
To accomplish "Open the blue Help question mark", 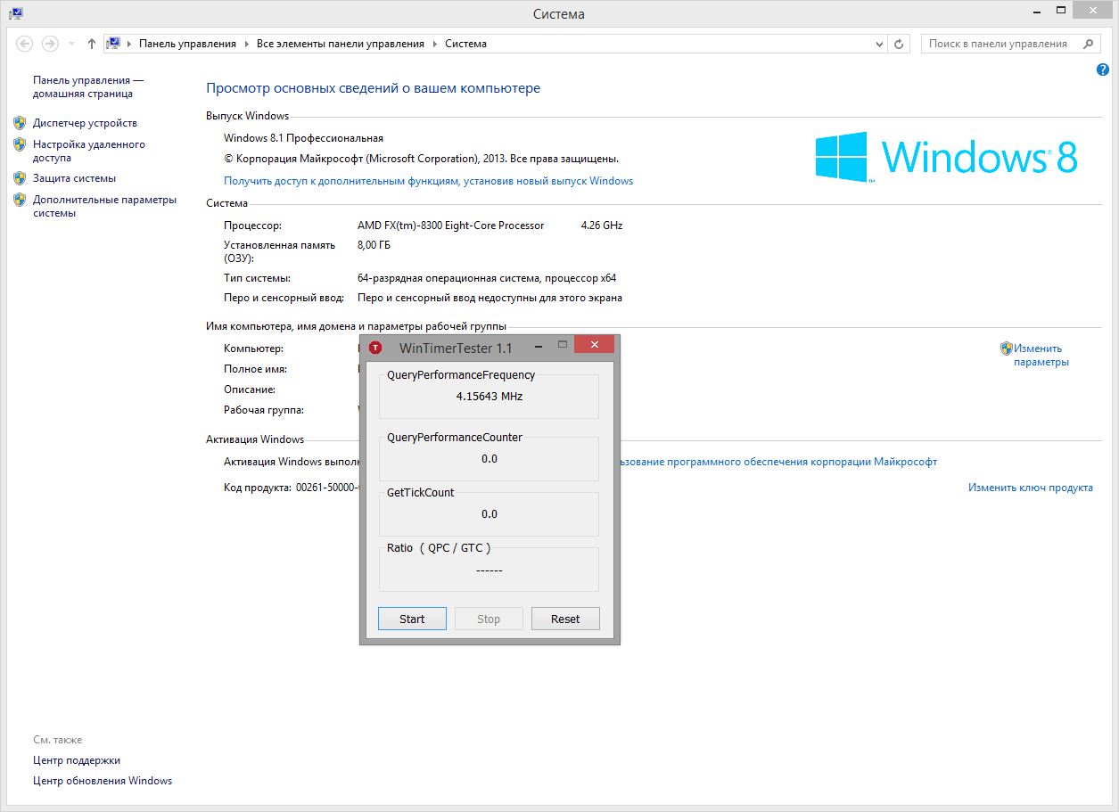I will [1103, 70].
